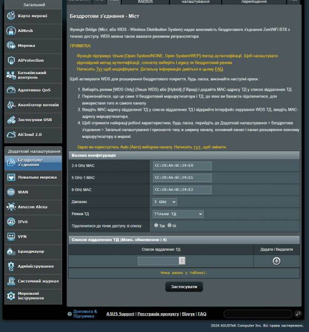This screenshot has width=309, height=332.
Task: Open Адміністрування gear icon
Action: click(11, 266)
